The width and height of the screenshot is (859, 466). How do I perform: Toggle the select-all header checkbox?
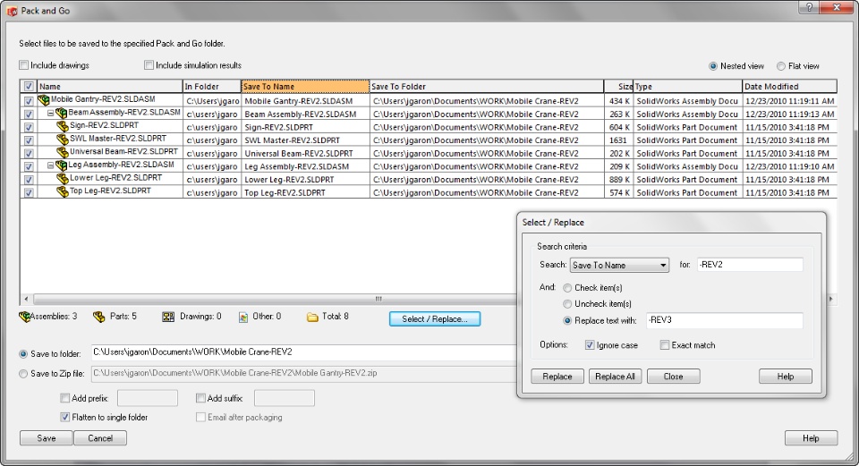point(29,86)
